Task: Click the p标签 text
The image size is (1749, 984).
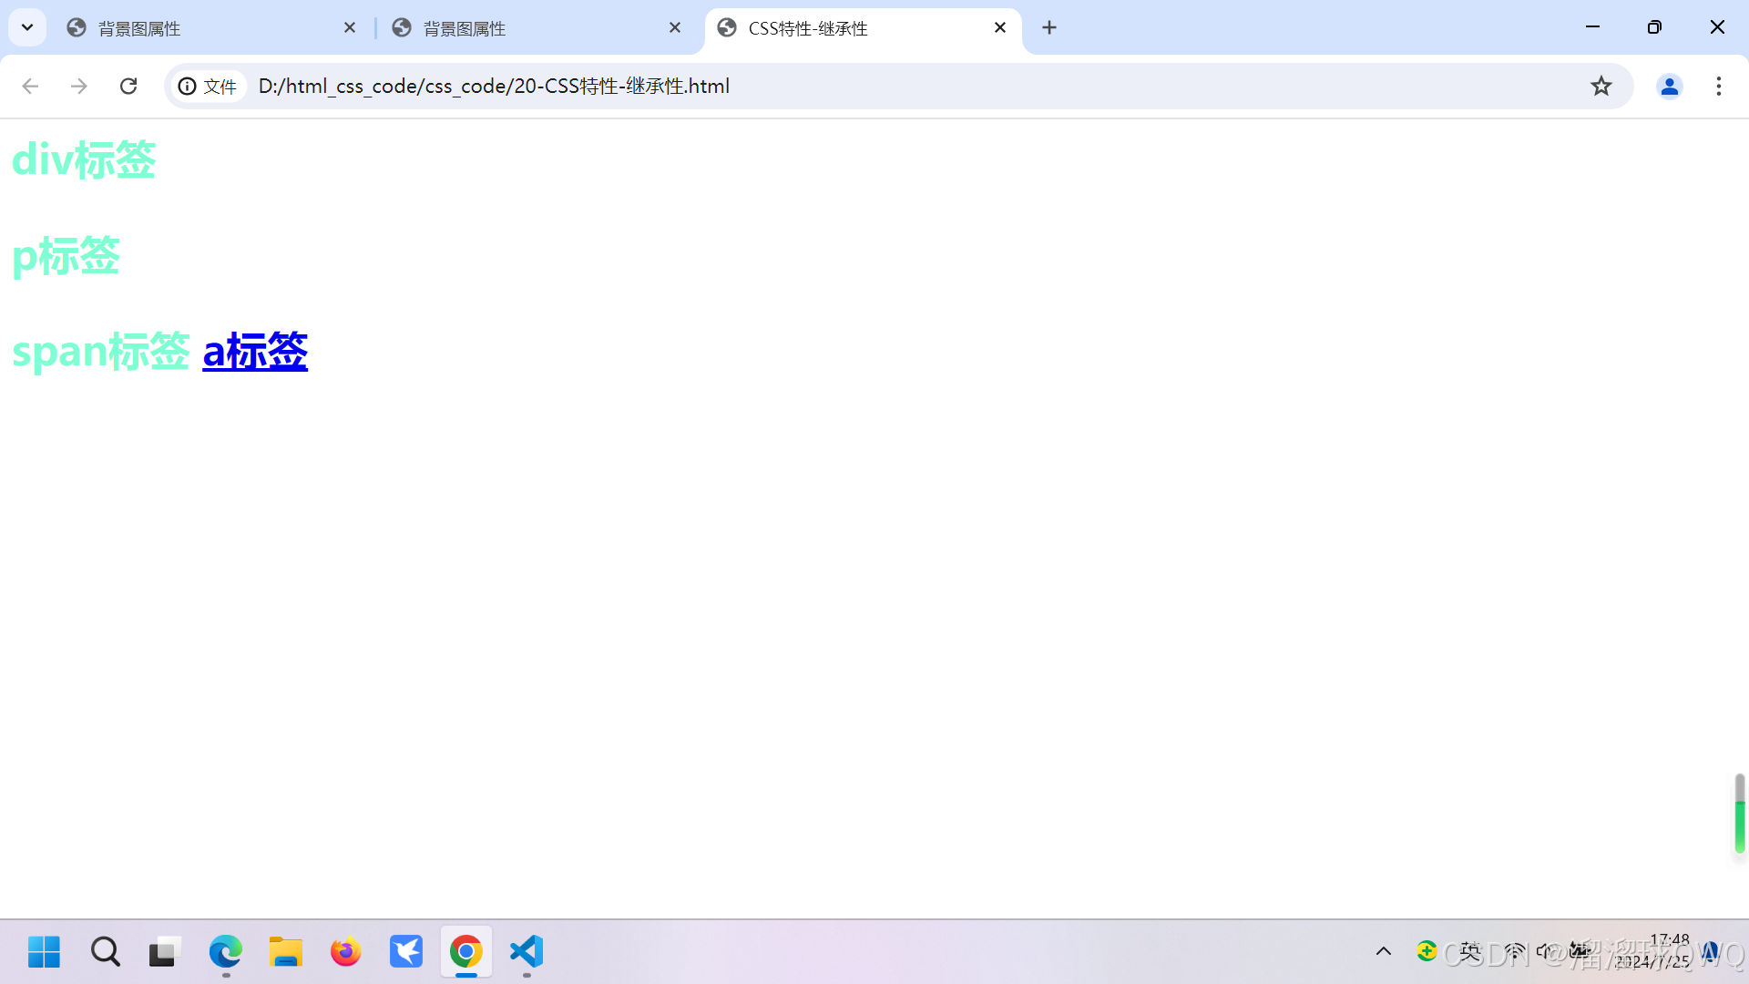Action: tap(66, 256)
